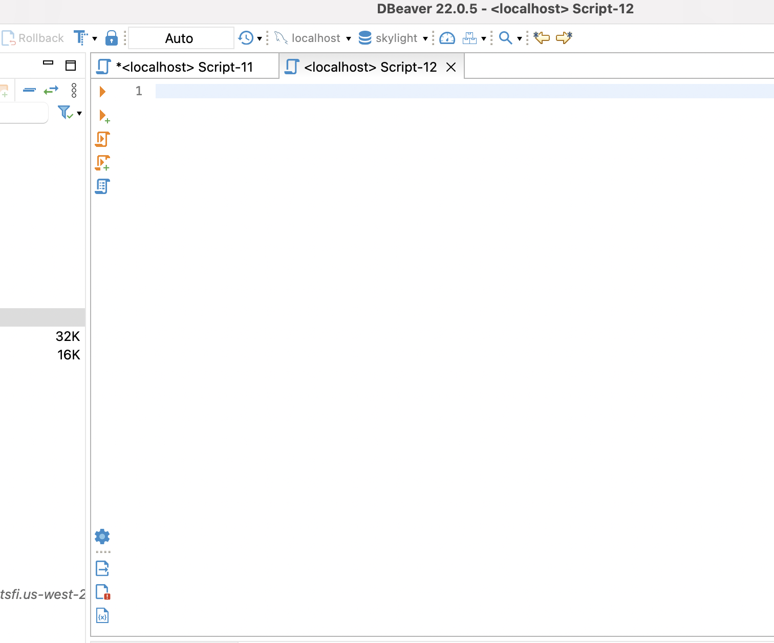
Task: Execute SQL statement in new tab
Action: [104, 116]
